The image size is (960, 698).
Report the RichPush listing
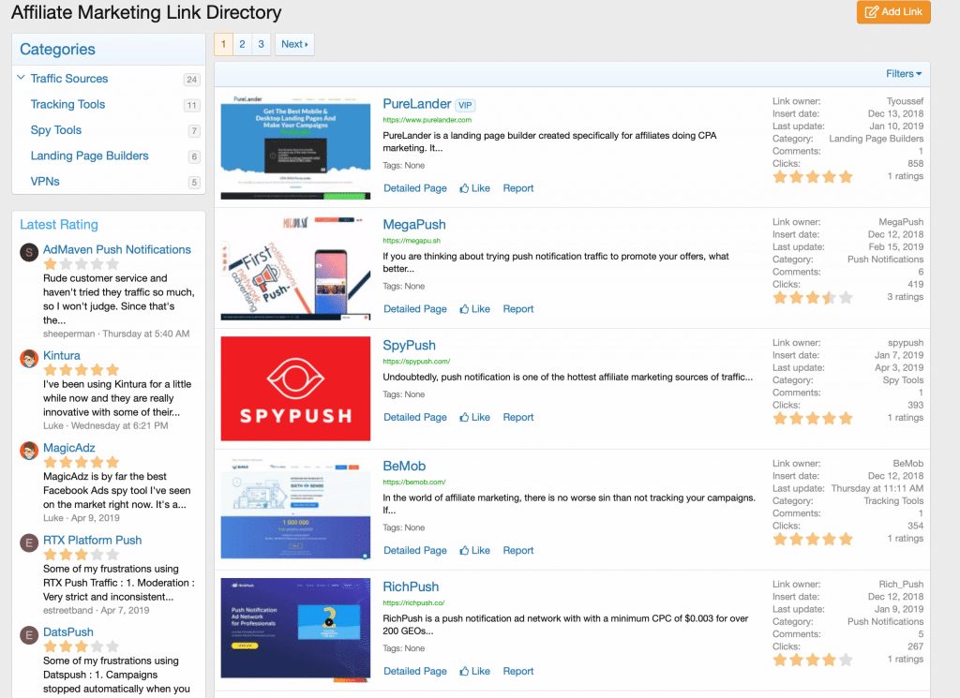point(517,671)
